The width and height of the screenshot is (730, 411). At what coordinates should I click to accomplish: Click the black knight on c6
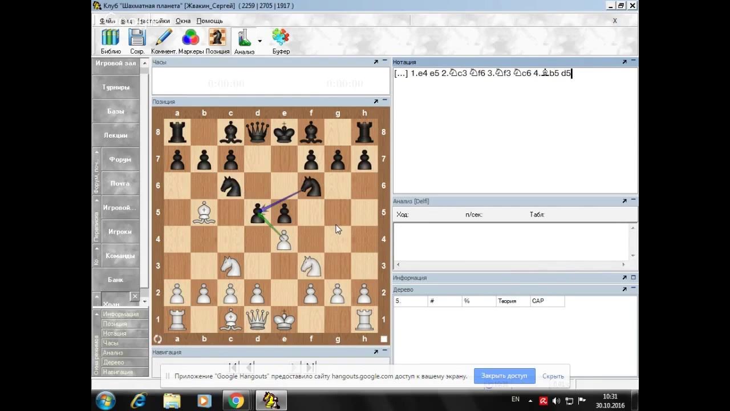(x=231, y=186)
